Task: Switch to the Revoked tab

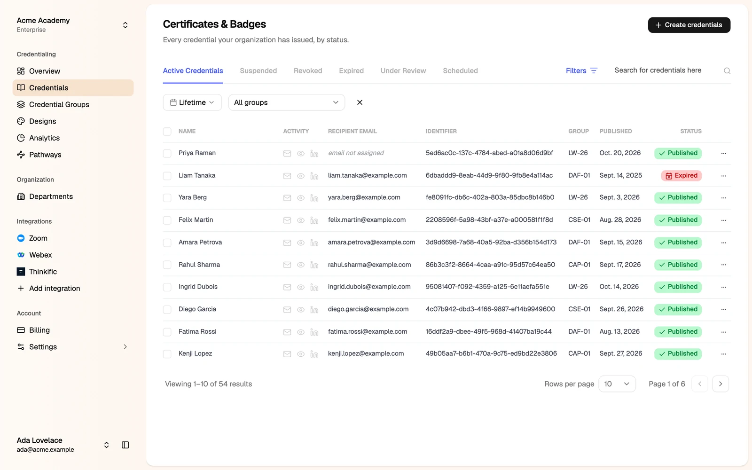Action: pos(308,71)
